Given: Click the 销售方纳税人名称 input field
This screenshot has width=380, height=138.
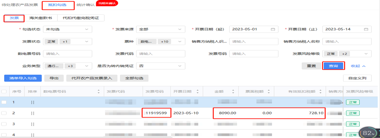Looking at the screenshot, I should 347,42.
